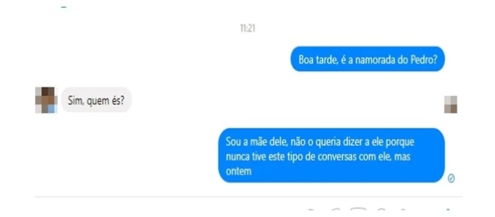Select the "Sou a mãe dele" message bubble

coord(332,155)
